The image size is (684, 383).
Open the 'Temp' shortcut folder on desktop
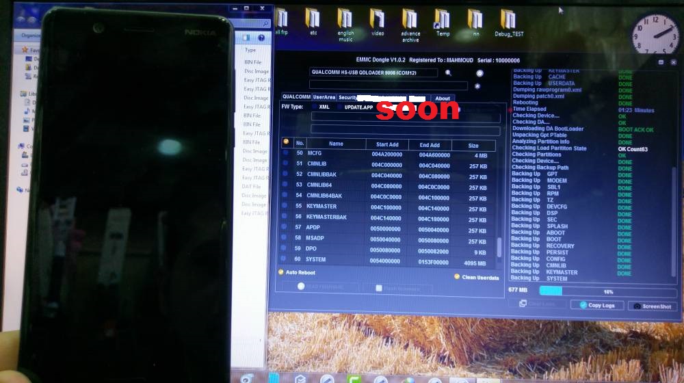tap(443, 23)
